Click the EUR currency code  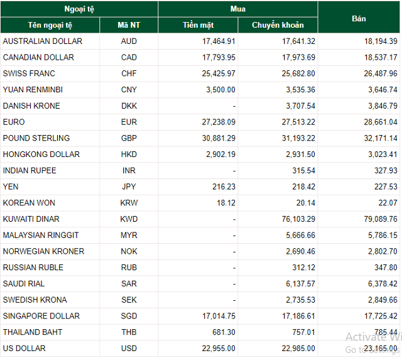129,122
